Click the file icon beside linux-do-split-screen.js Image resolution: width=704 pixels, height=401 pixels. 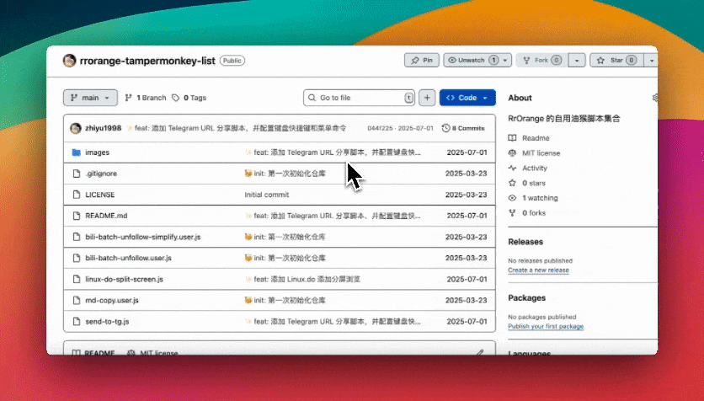77,279
